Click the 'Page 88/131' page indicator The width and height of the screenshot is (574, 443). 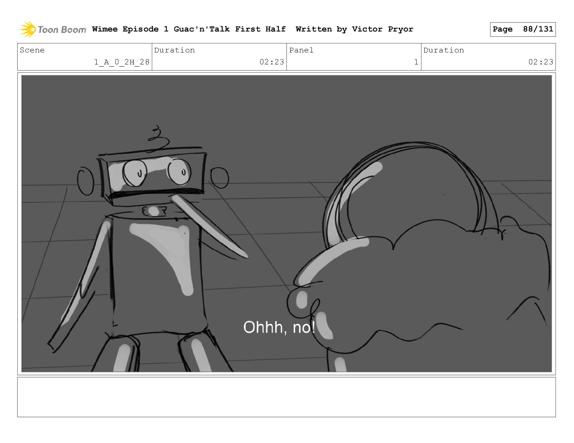[x=523, y=29]
